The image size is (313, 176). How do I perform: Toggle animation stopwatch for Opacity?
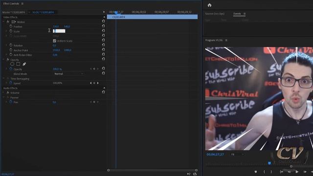[x=11, y=69]
